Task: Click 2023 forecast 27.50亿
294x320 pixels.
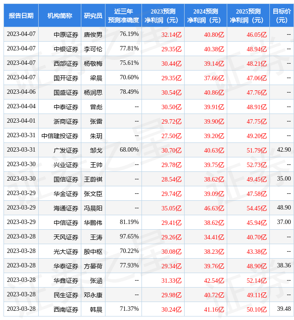Action: coord(171,136)
